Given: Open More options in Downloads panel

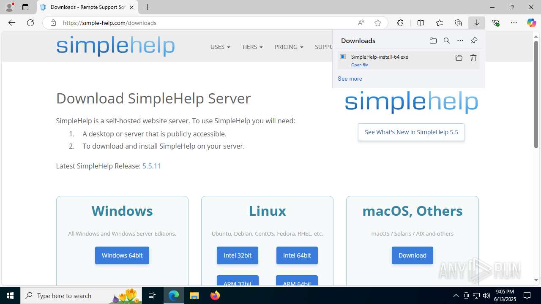Looking at the screenshot, I should [x=460, y=41].
